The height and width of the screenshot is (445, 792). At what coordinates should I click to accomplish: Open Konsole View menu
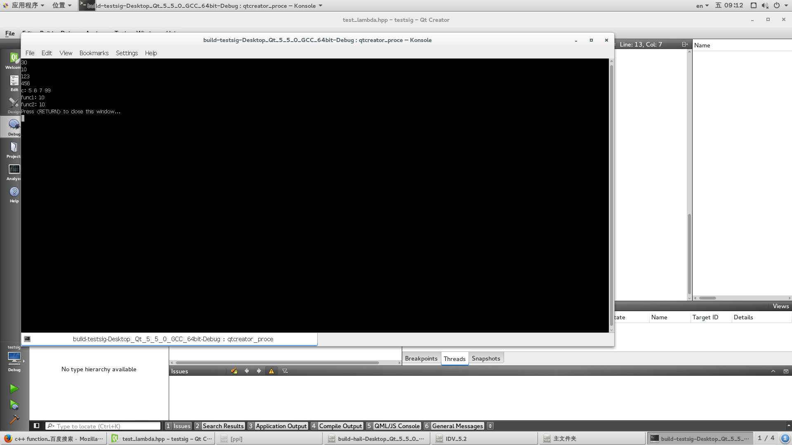tap(66, 53)
